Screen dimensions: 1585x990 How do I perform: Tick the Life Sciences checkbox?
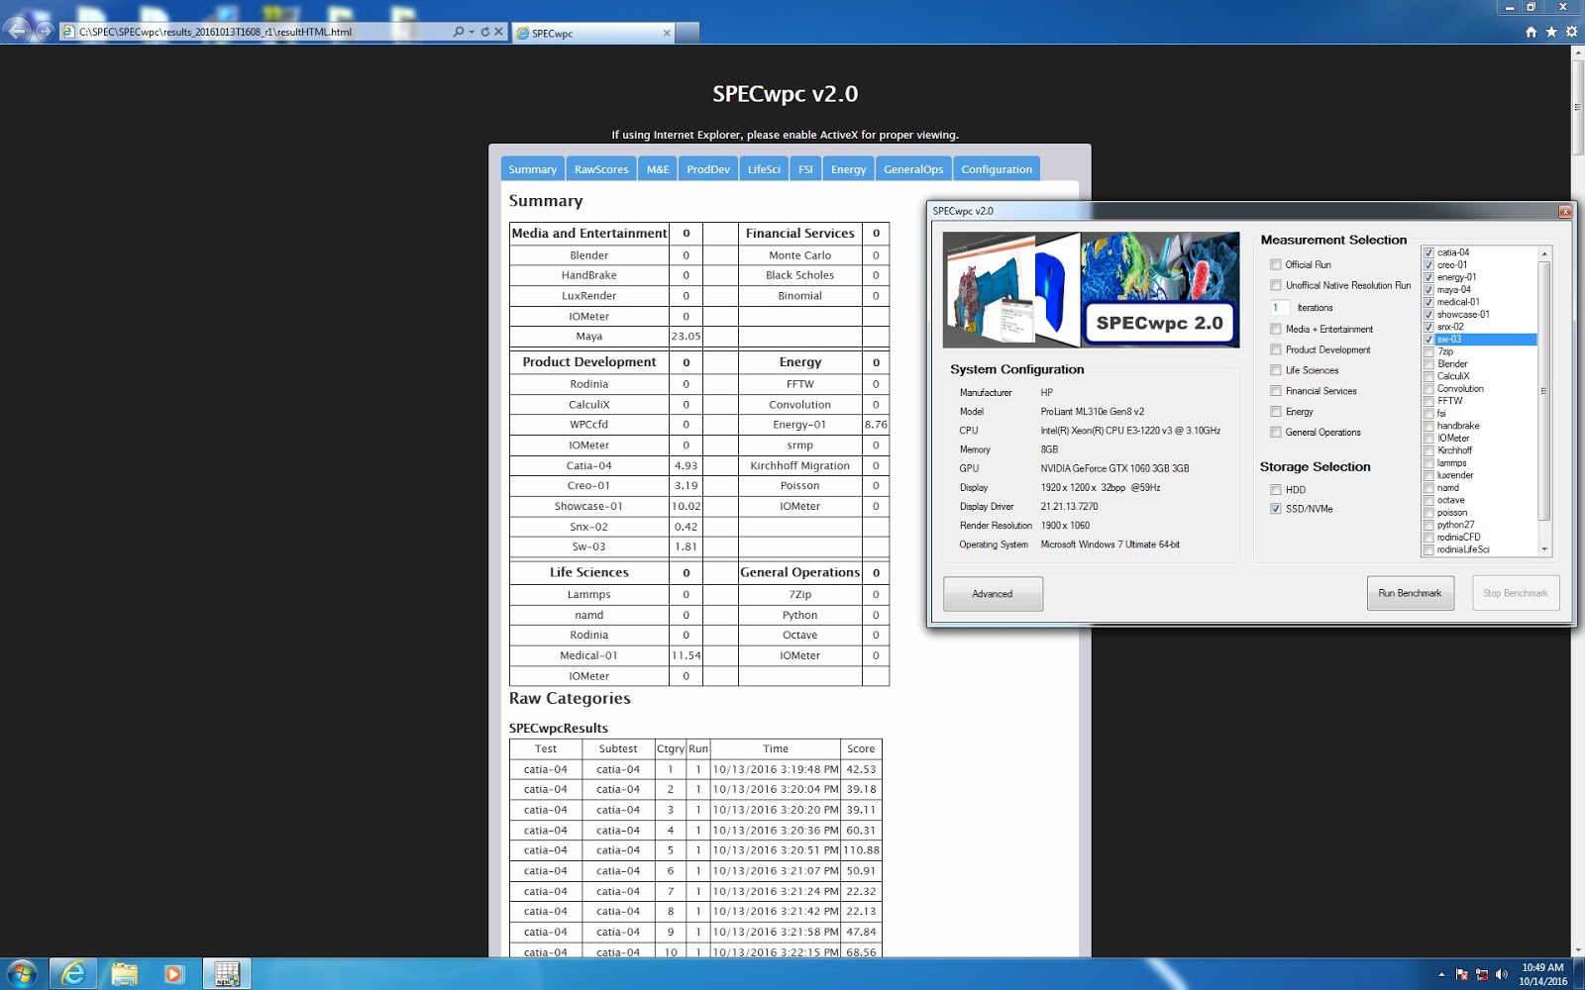(1276, 370)
